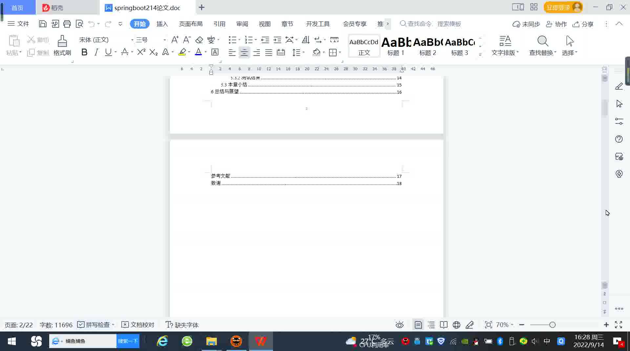Apply strikethrough formatting
The width and height of the screenshot is (630, 351).
[x=125, y=52]
